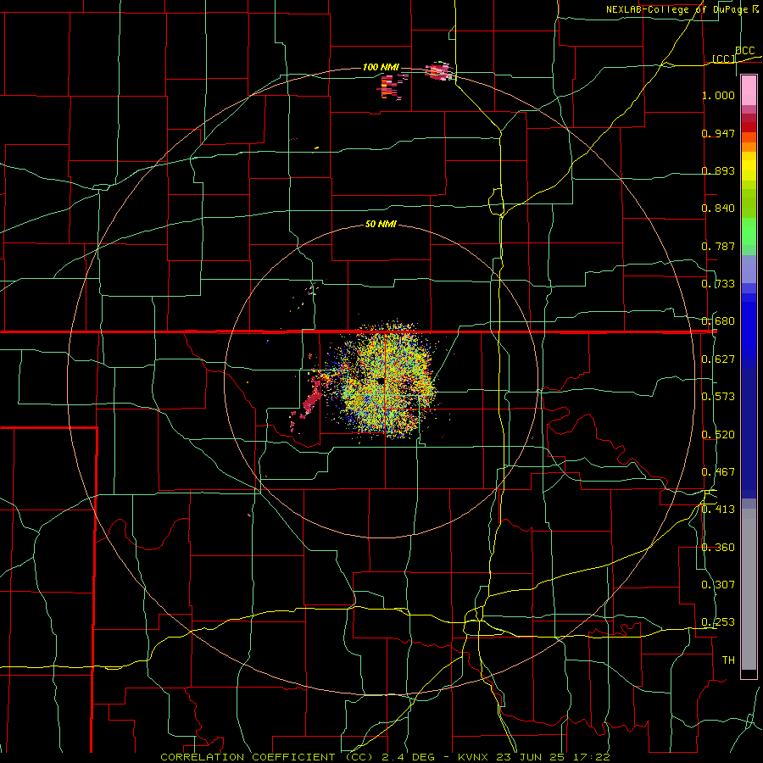Click the [CC] product label

724,58
